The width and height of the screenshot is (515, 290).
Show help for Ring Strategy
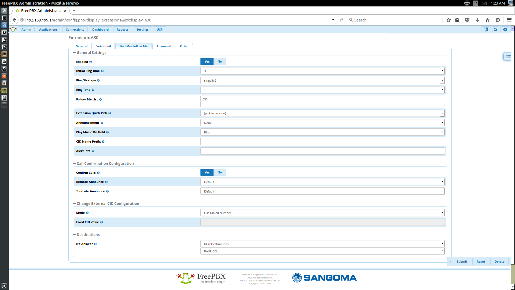click(98, 81)
